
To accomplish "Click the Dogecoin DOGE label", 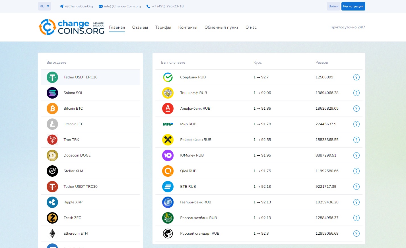I will 77,155.
